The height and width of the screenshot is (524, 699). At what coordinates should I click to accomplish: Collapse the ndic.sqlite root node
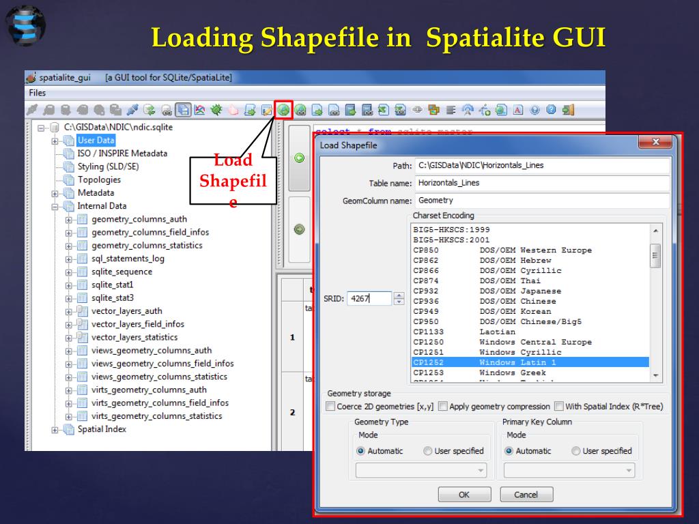pos(41,128)
